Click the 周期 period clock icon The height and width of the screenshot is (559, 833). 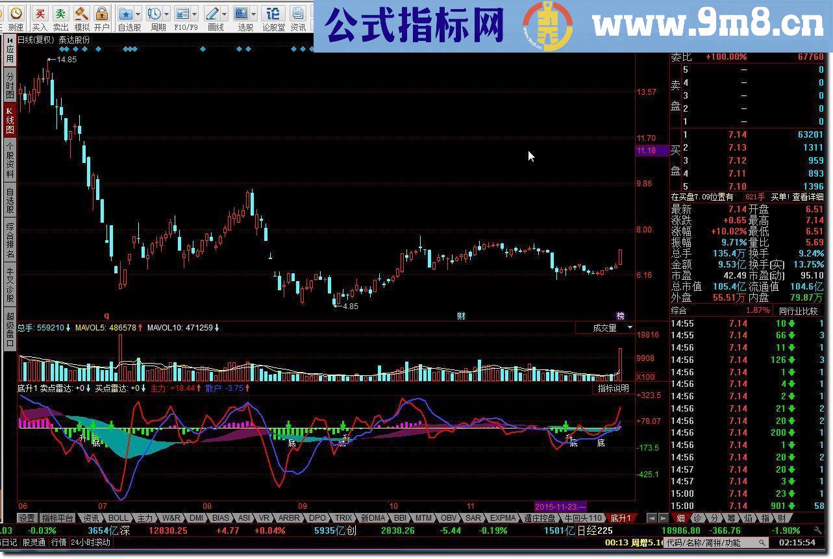(x=155, y=13)
